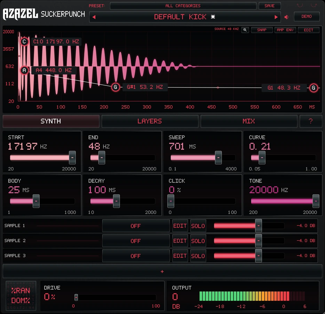Image resolution: width=325 pixels, height=314 pixels.
Task: Switch to the MIX tab
Action: [249, 121]
